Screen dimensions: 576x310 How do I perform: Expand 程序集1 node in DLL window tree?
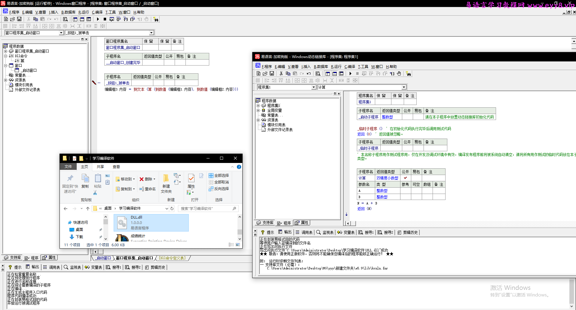tap(258, 106)
